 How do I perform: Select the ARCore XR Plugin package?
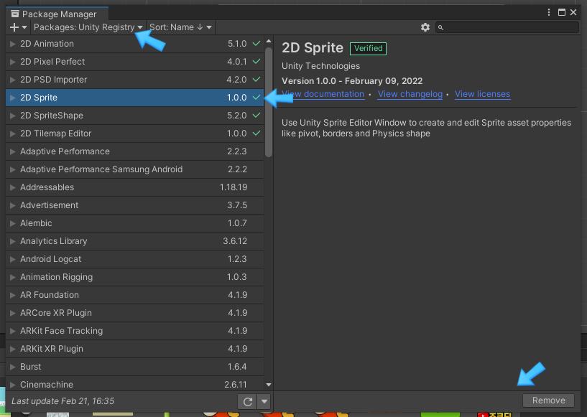(135, 313)
